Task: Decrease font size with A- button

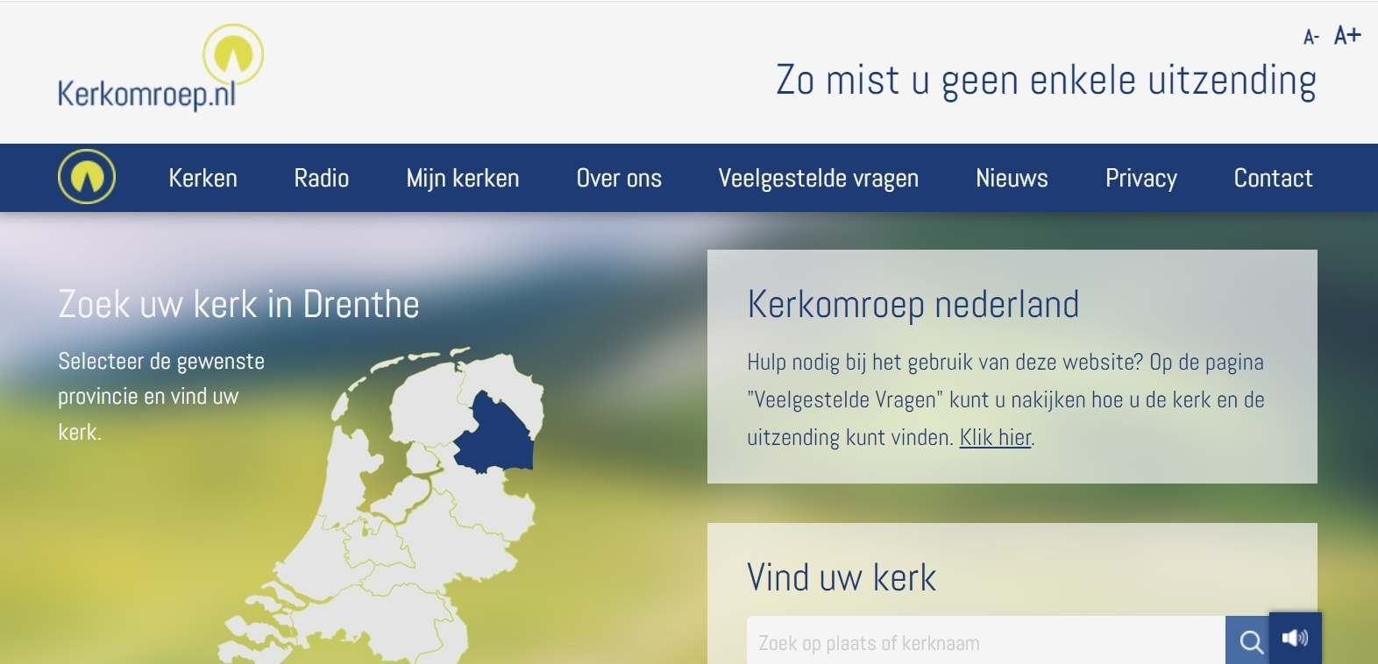Action: click(x=1311, y=37)
